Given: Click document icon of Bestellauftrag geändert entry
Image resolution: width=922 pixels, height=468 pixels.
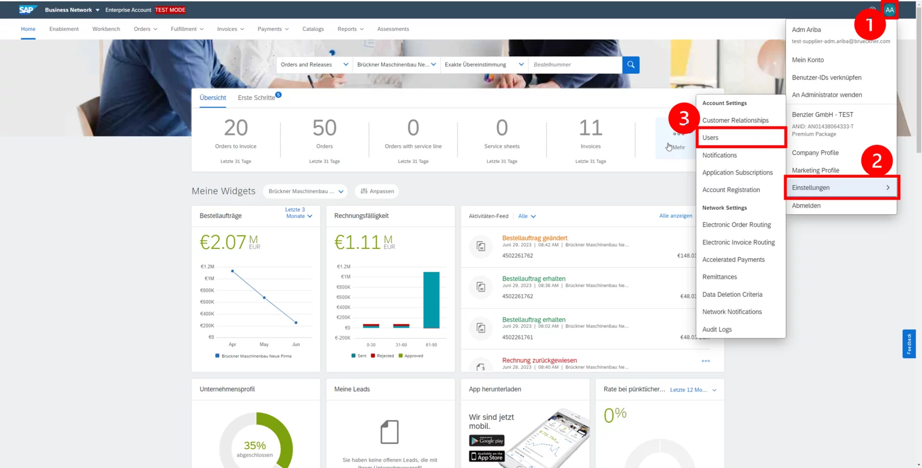Looking at the screenshot, I should (481, 247).
